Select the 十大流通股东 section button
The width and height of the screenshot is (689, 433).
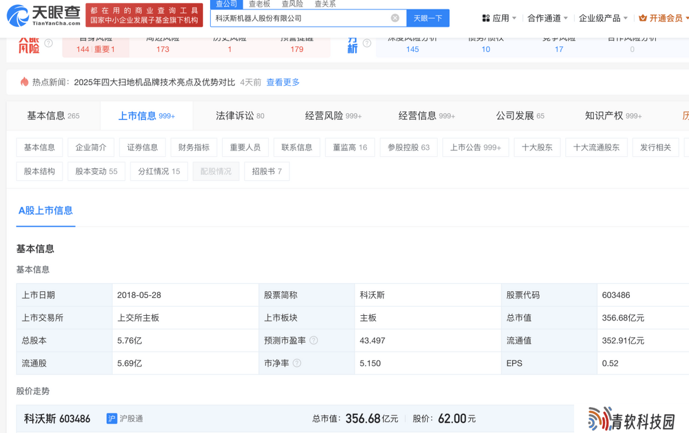tap(597, 148)
